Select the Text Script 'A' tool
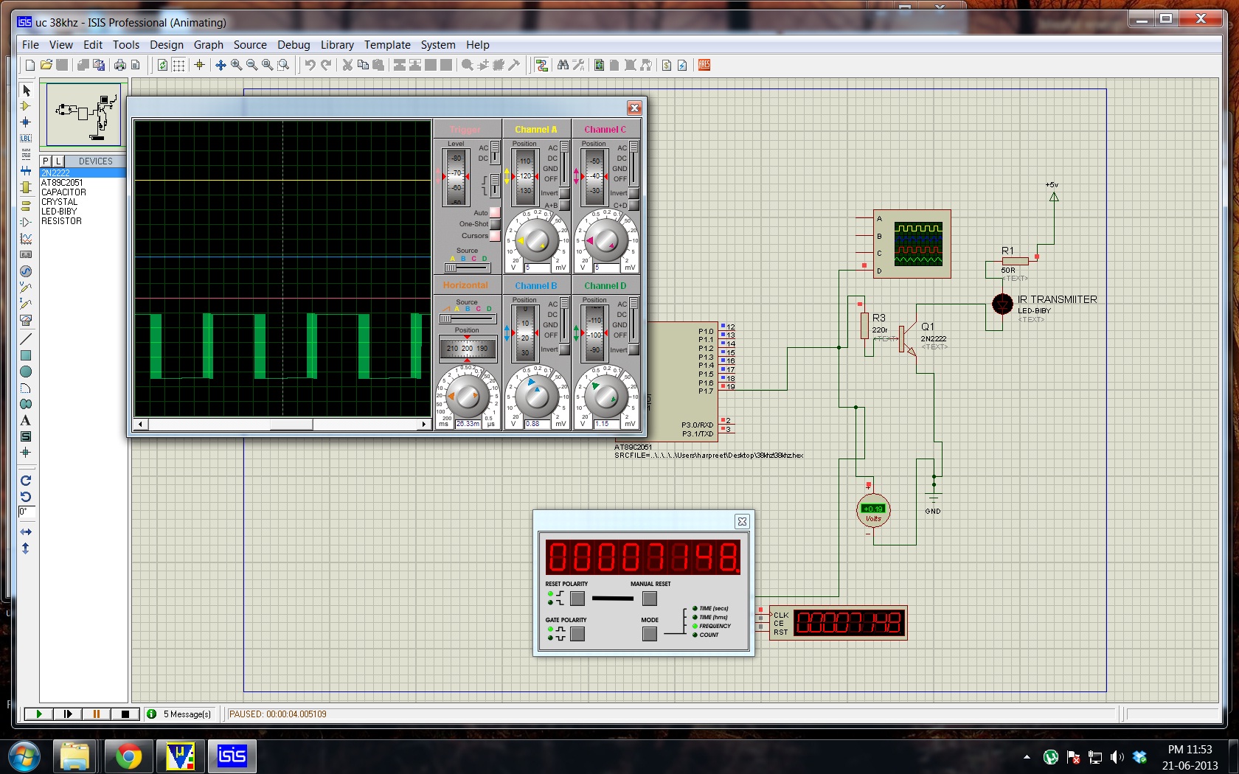This screenshot has height=774, width=1239. (x=26, y=420)
